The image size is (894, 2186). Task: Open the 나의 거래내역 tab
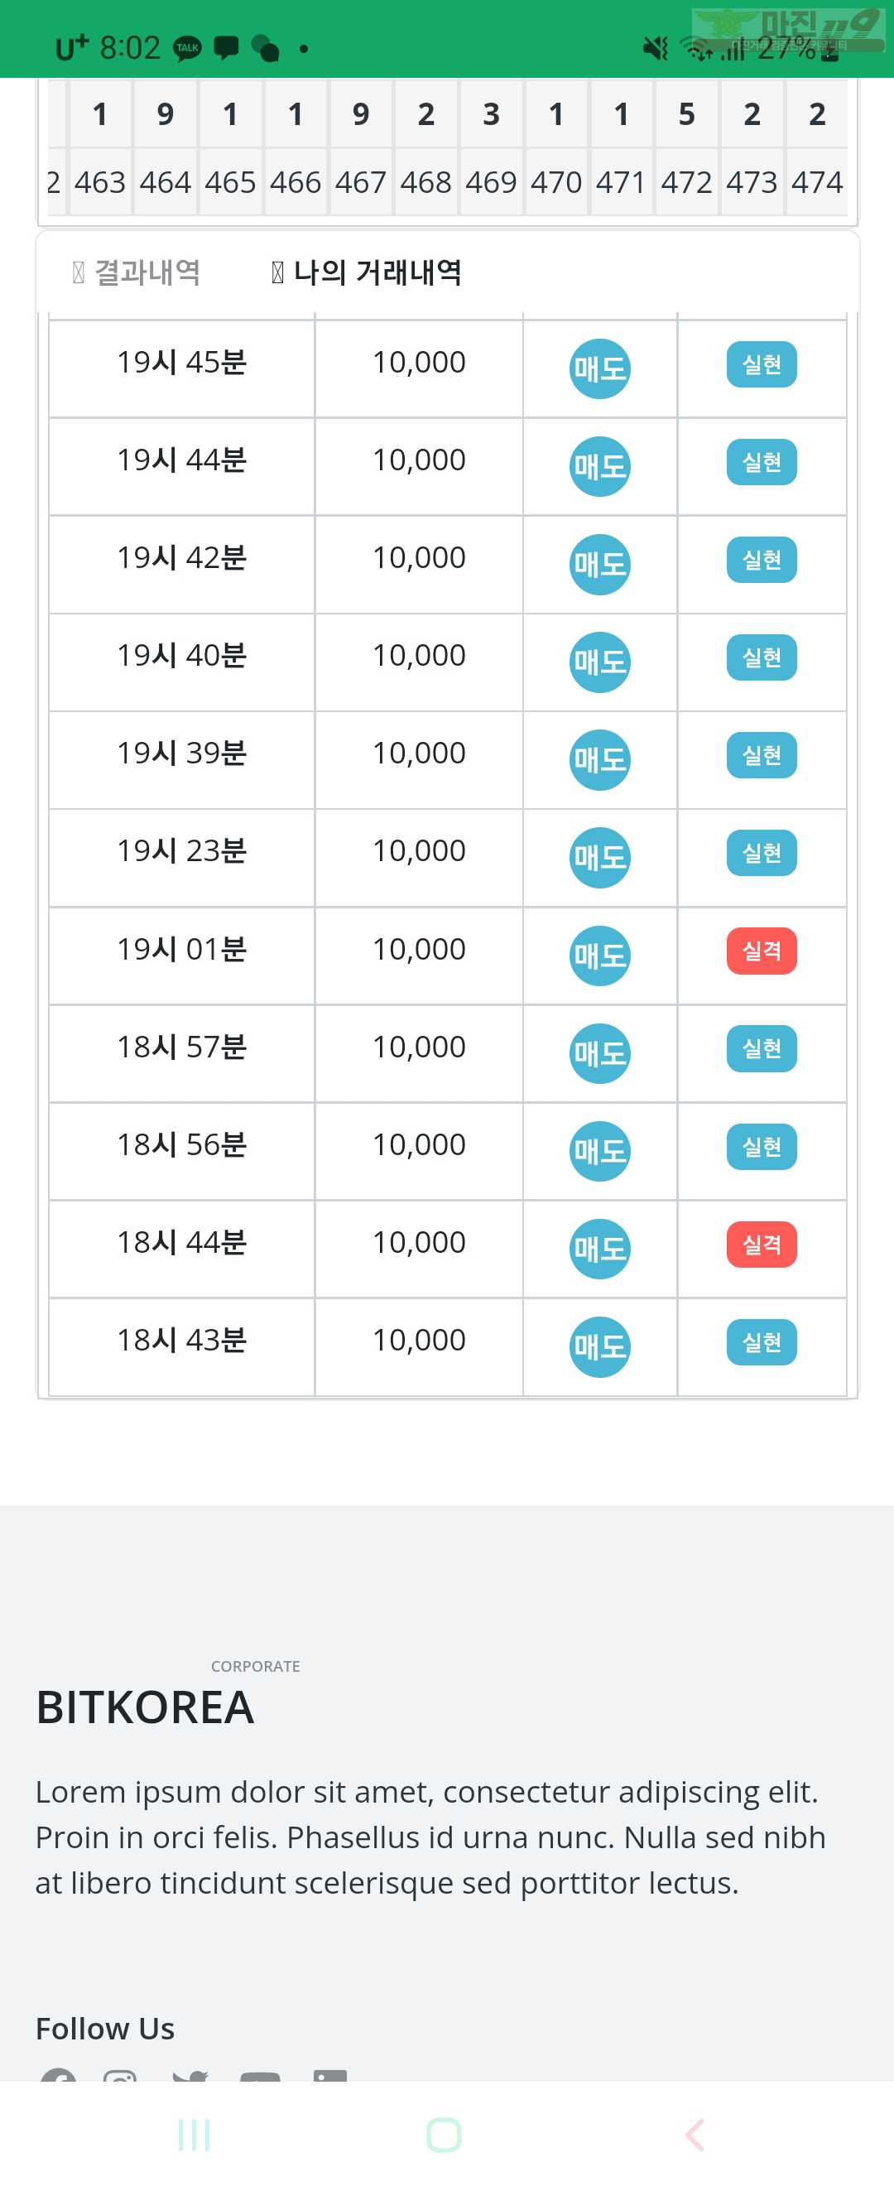pyautogui.click(x=367, y=272)
